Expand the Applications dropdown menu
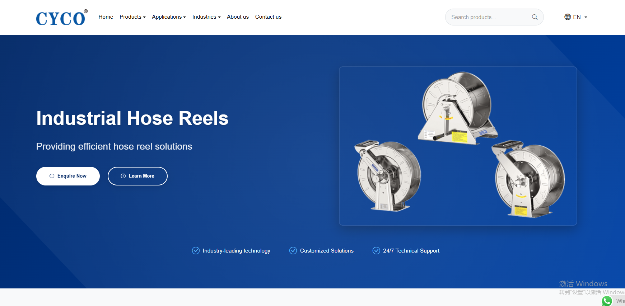 [x=169, y=17]
